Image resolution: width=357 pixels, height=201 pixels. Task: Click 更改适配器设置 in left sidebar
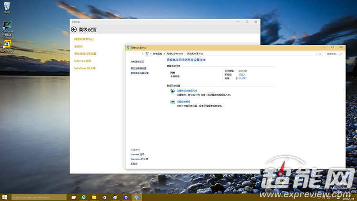[139, 68]
